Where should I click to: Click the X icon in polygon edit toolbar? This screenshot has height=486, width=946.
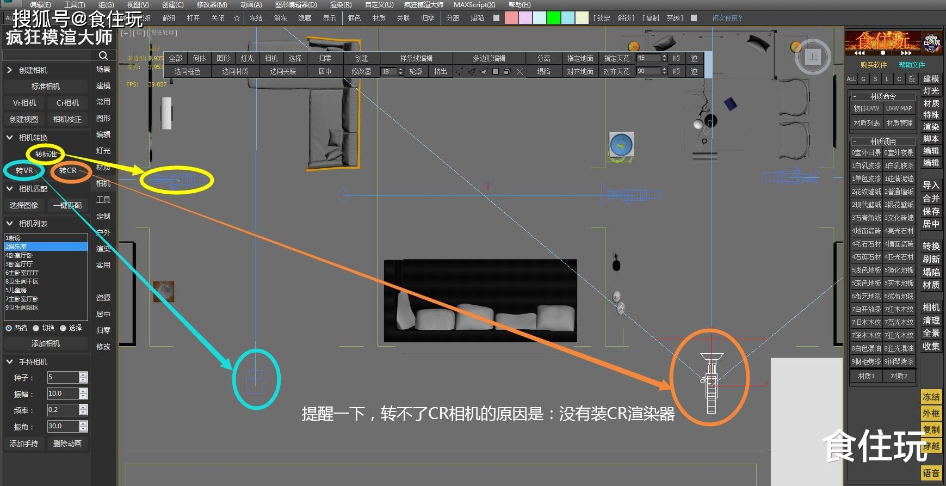tap(520, 71)
